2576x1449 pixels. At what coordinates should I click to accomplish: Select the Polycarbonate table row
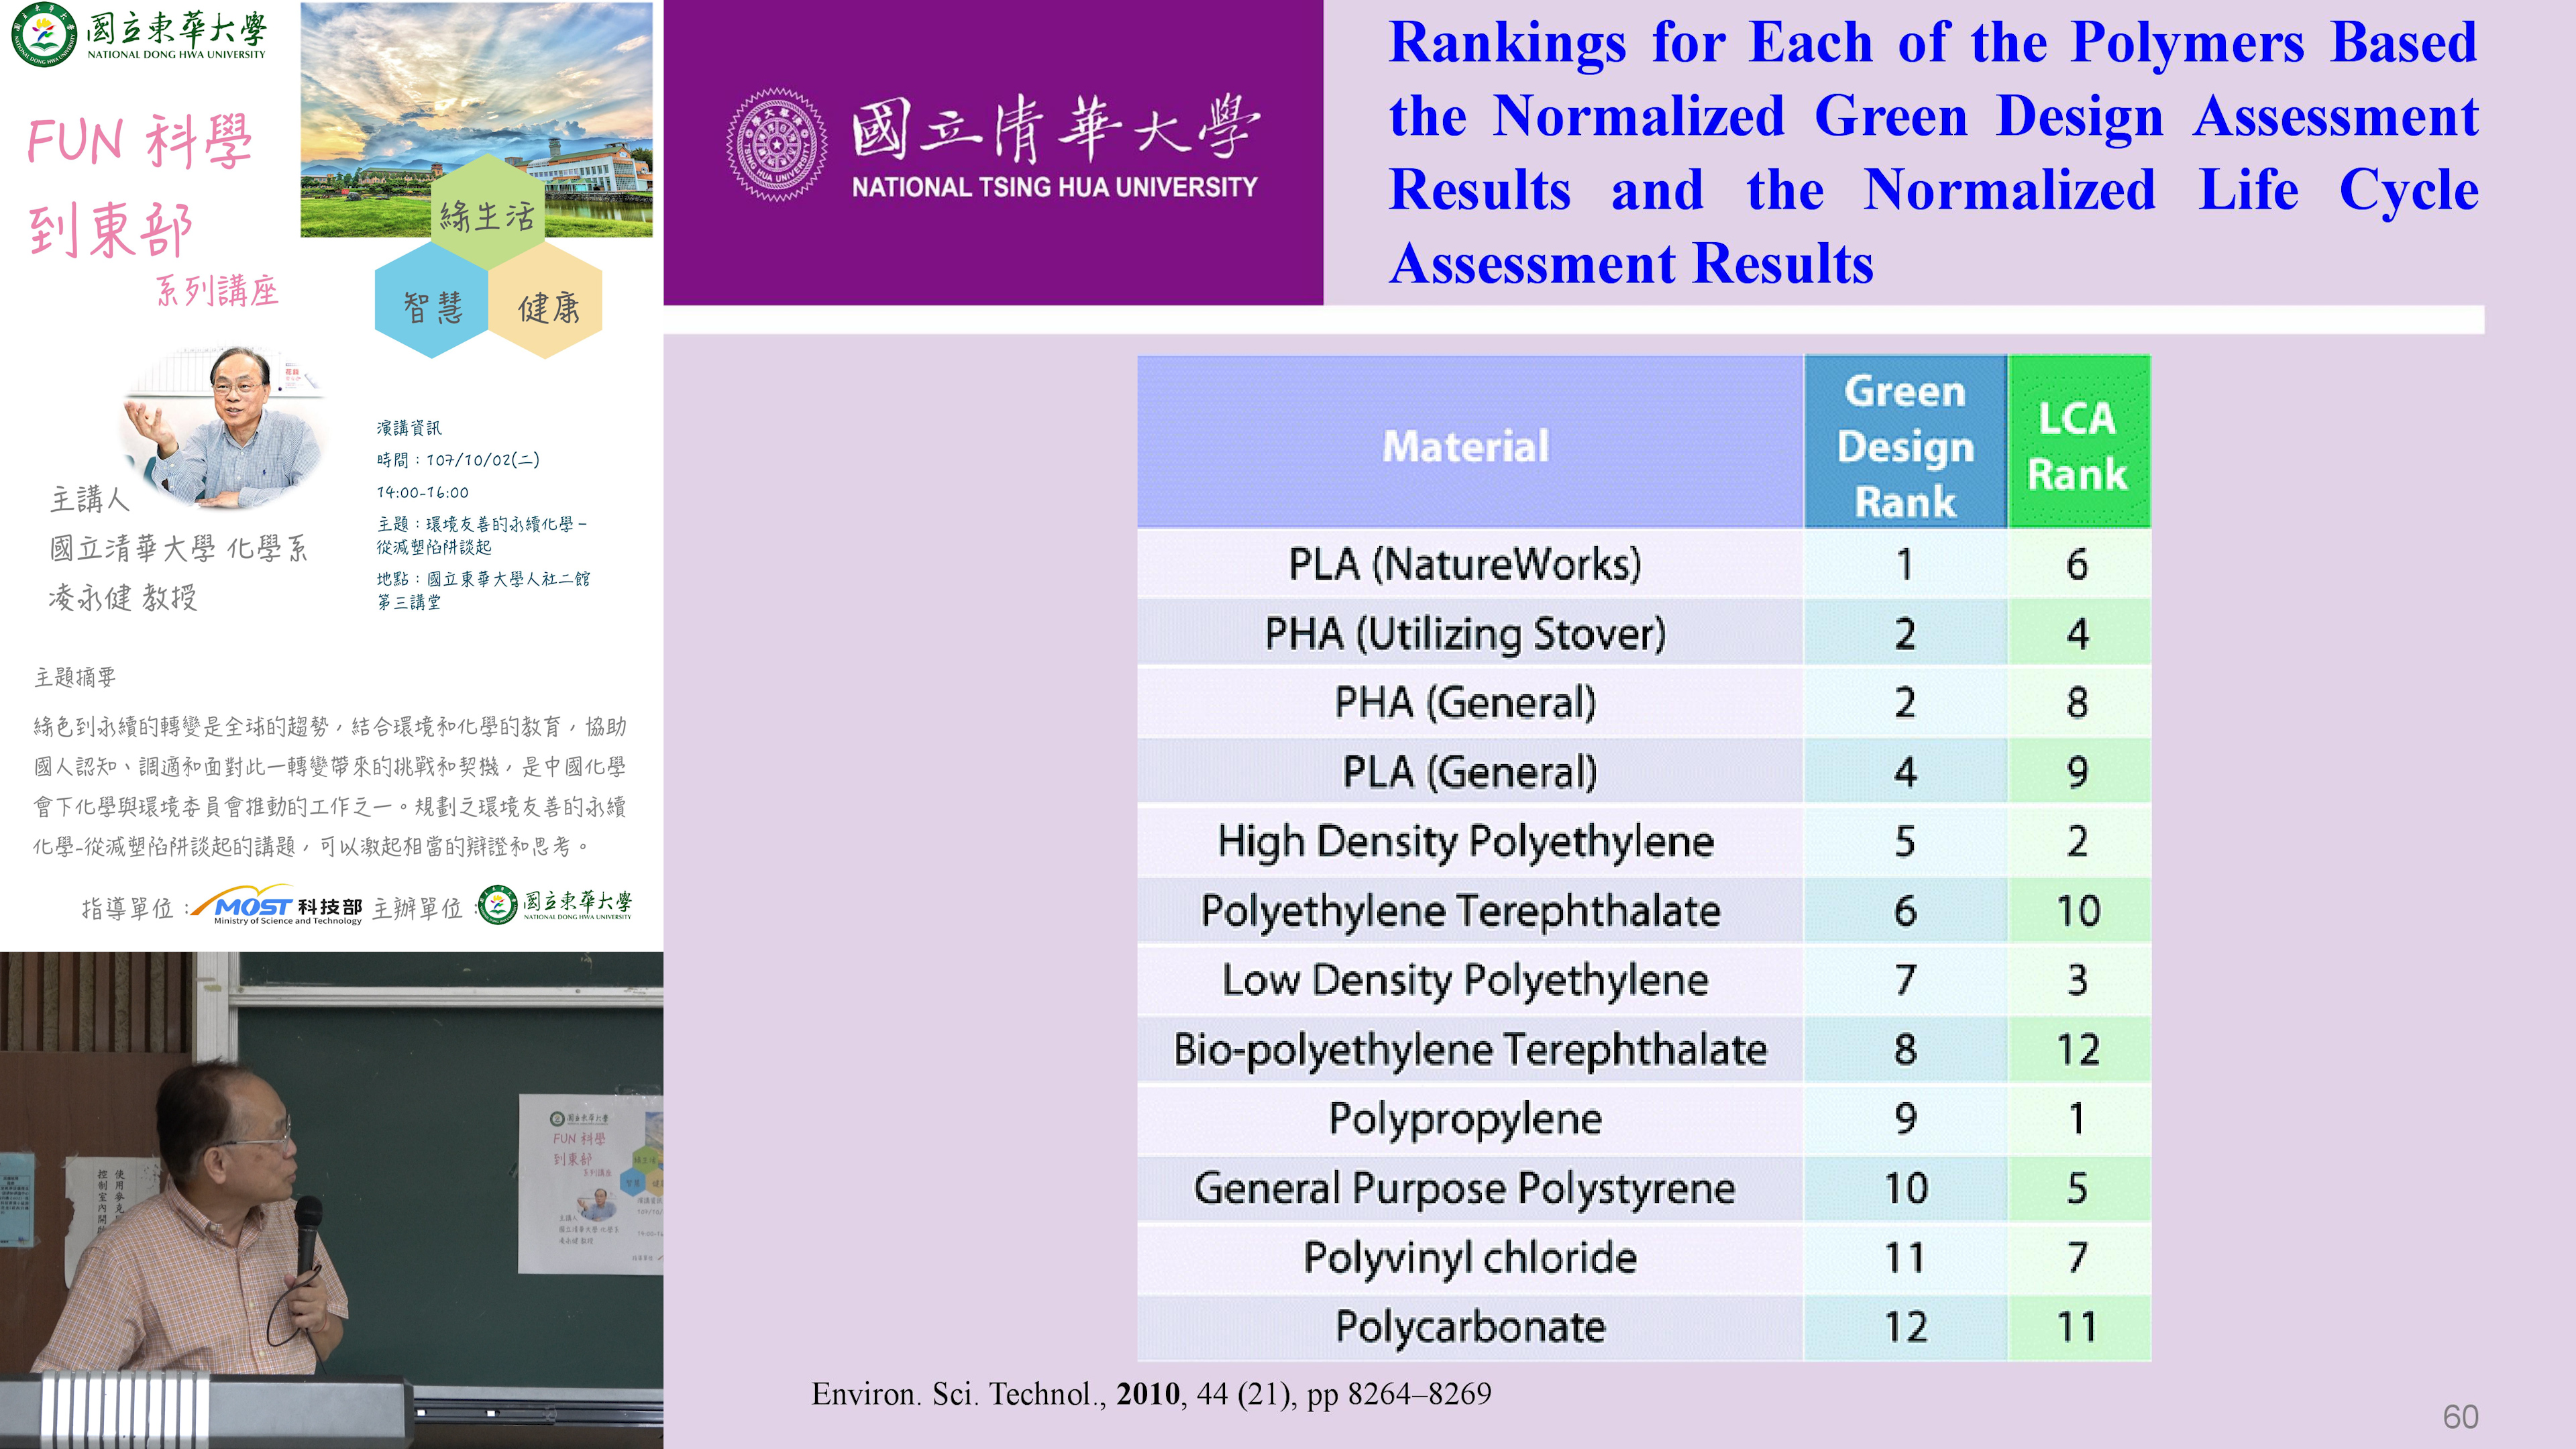tap(1470, 1326)
